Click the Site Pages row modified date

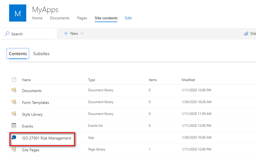(x=196, y=149)
